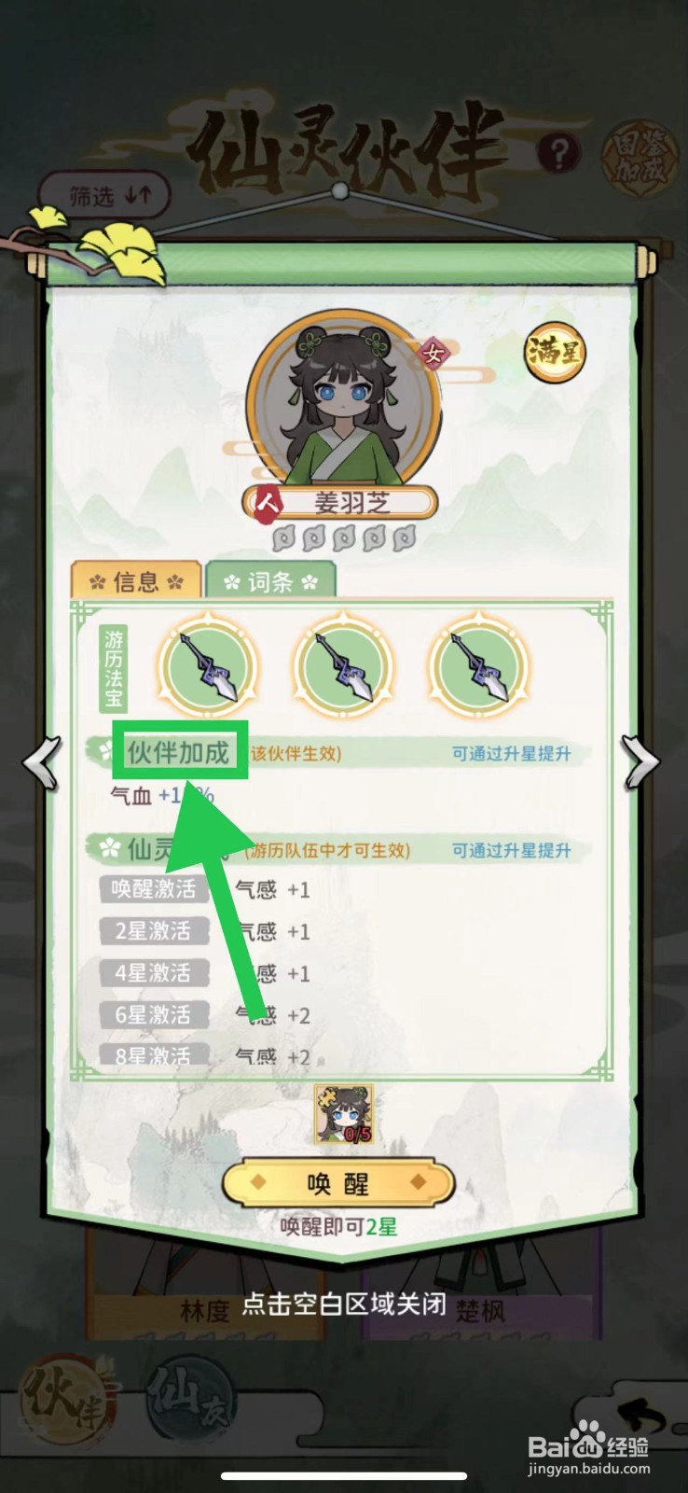Tap the 女 gender tag

click(433, 354)
